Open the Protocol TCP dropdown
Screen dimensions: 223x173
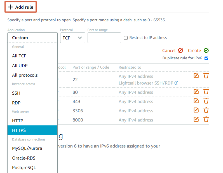[72, 38]
